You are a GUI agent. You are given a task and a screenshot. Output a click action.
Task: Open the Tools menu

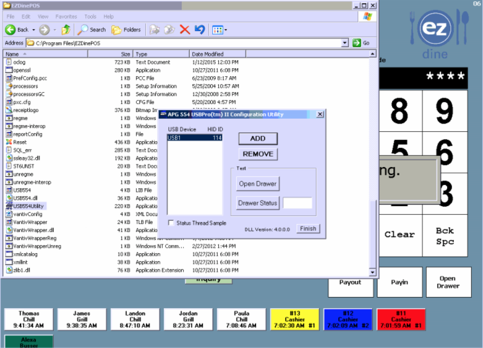pyautogui.click(x=90, y=16)
